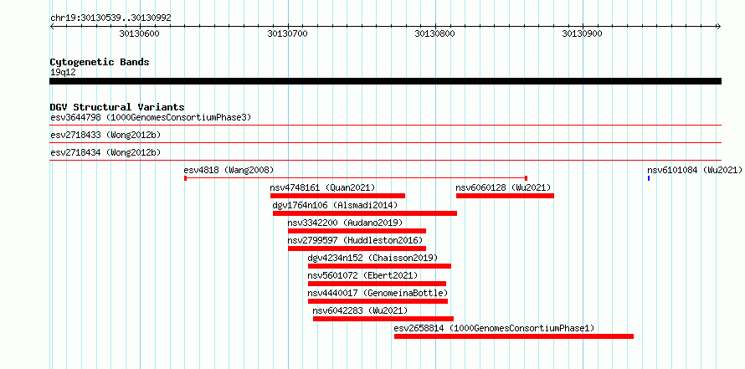Viewport: 745px width, 369px height.
Task: Click the red bar under dgv1764n106
Action: (x=365, y=213)
